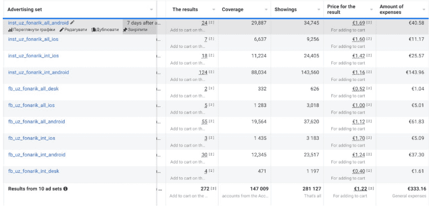
Task: Open the Price for the result dropdown arrow
Action: (x=371, y=9)
